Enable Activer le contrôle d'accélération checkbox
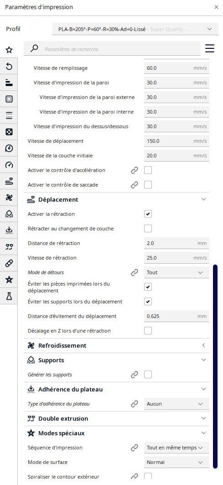 [148, 170]
